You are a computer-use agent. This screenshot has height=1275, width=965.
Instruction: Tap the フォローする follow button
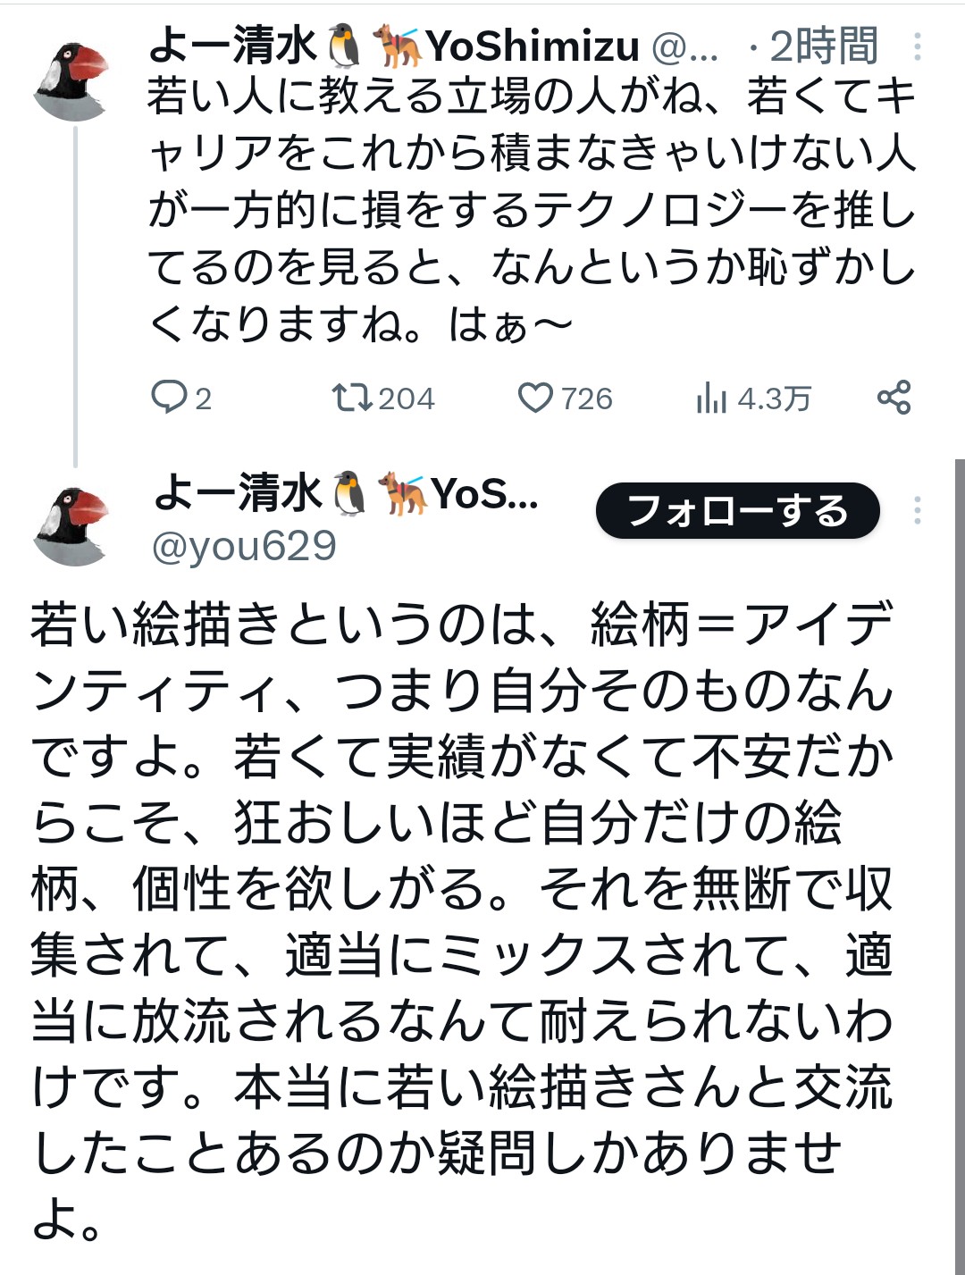click(x=738, y=510)
